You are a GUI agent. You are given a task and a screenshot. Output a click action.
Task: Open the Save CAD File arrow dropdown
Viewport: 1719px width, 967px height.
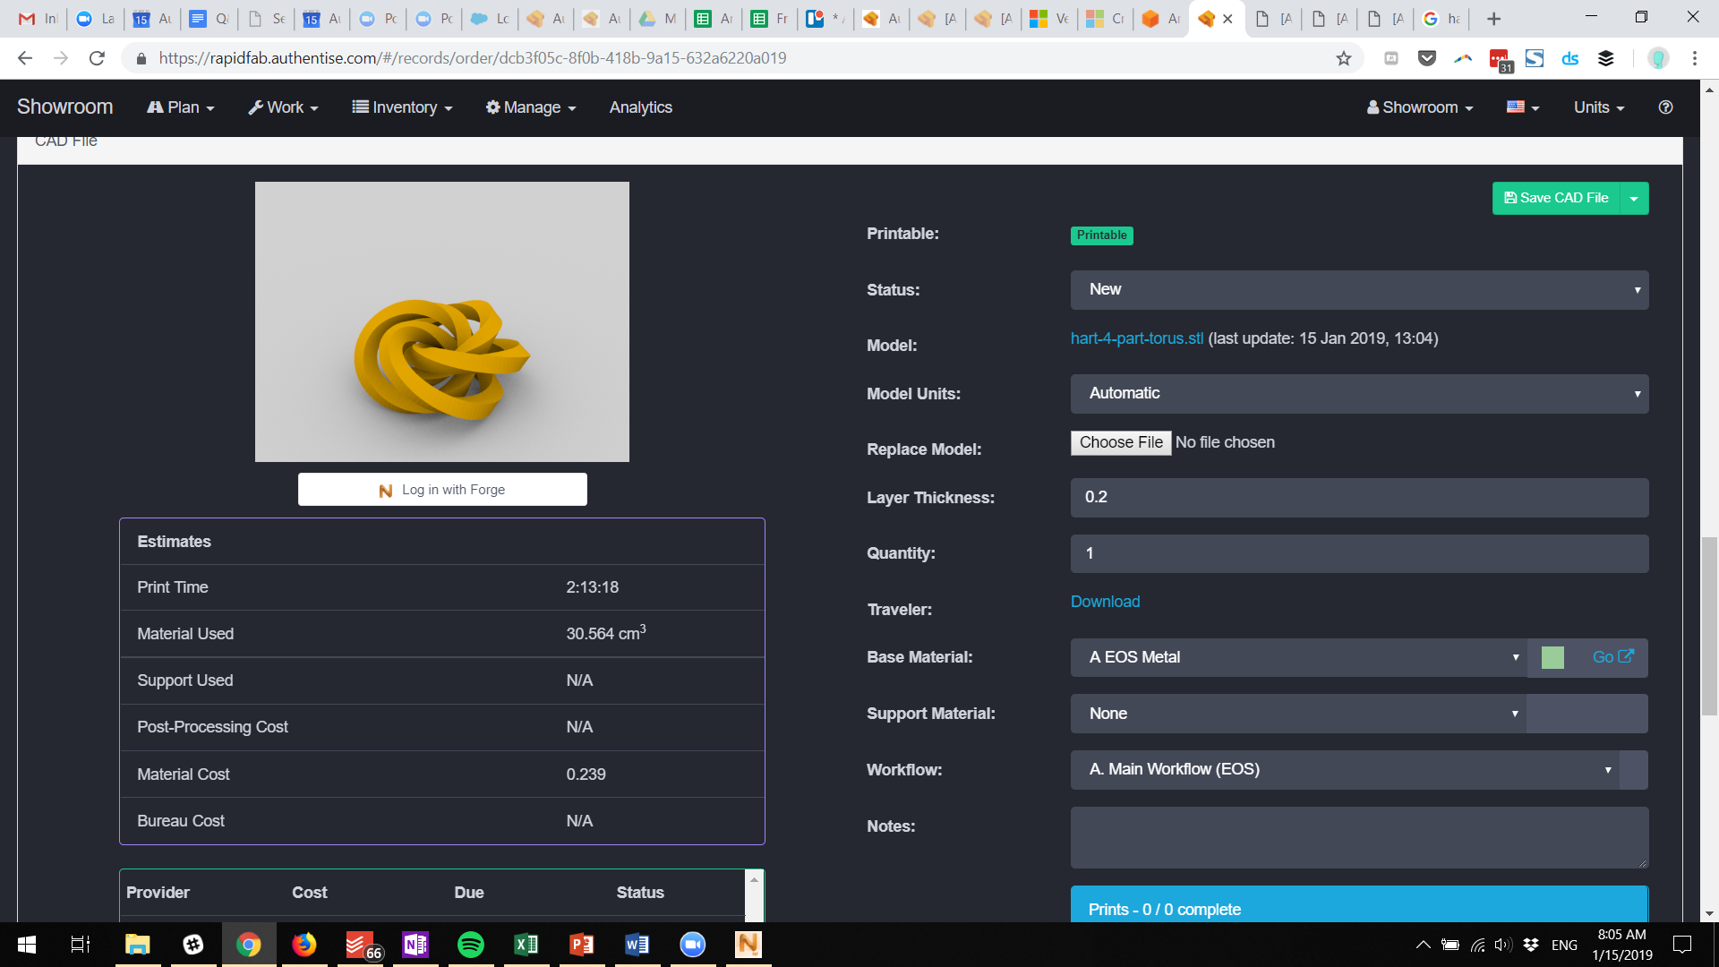tap(1634, 199)
